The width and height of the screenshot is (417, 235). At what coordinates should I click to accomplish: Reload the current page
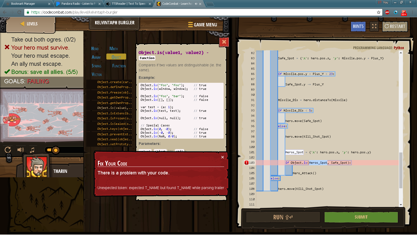click(19, 12)
